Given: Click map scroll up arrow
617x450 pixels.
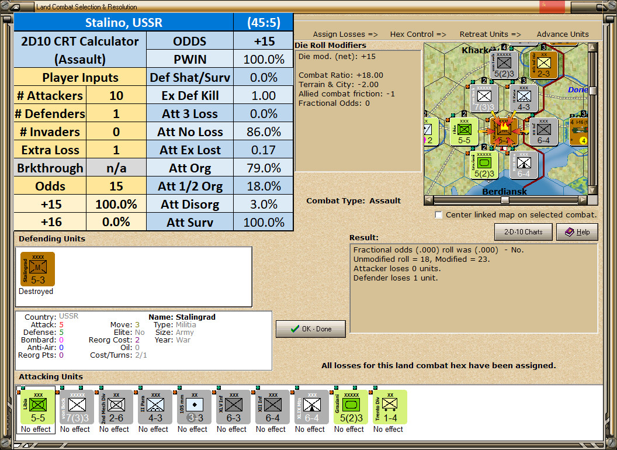Looking at the screenshot, I should 592,48.
